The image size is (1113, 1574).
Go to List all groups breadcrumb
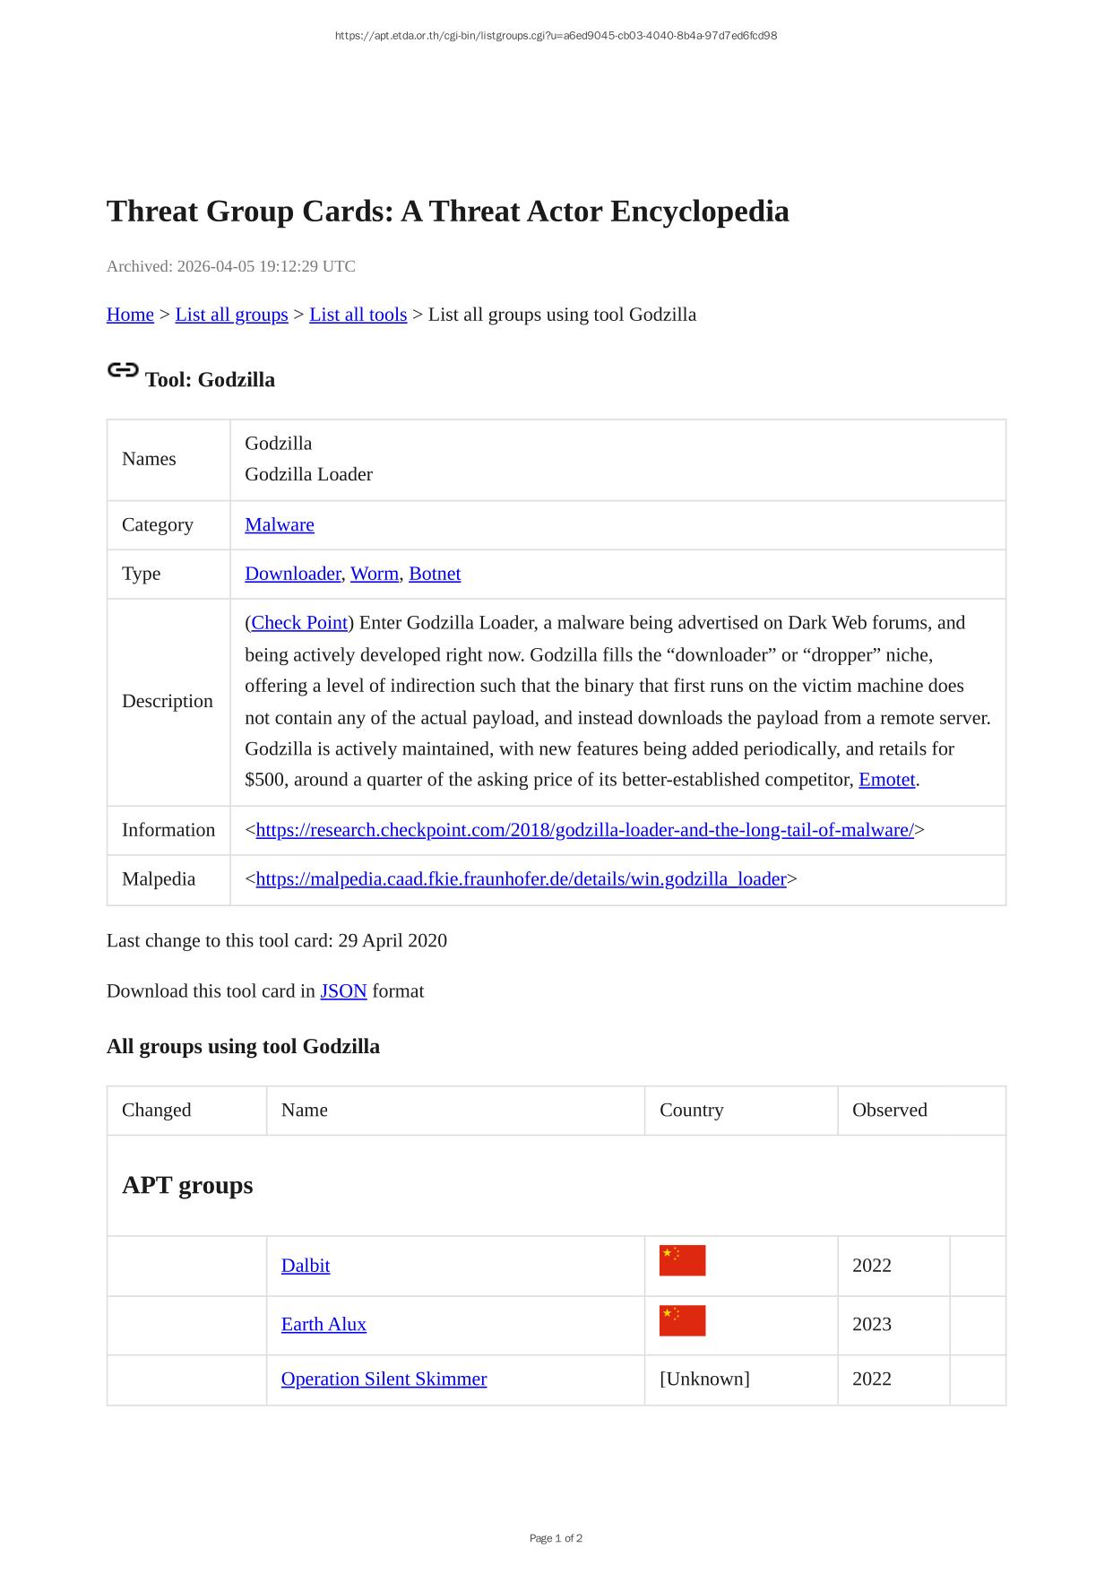click(x=231, y=315)
